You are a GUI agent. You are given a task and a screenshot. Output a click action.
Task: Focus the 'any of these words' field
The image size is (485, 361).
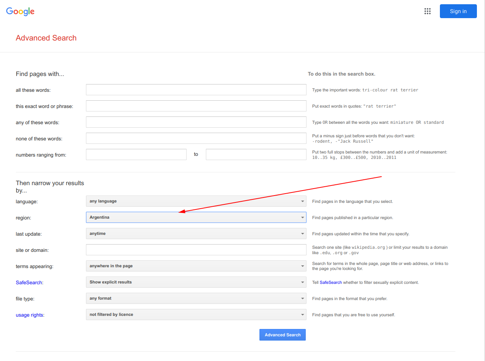[x=196, y=122]
